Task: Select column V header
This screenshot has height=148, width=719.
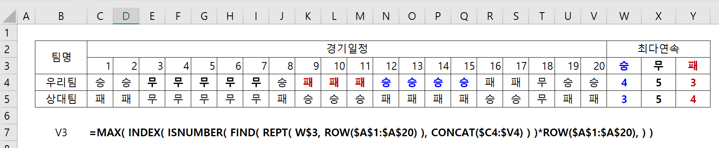Action: [x=594, y=16]
